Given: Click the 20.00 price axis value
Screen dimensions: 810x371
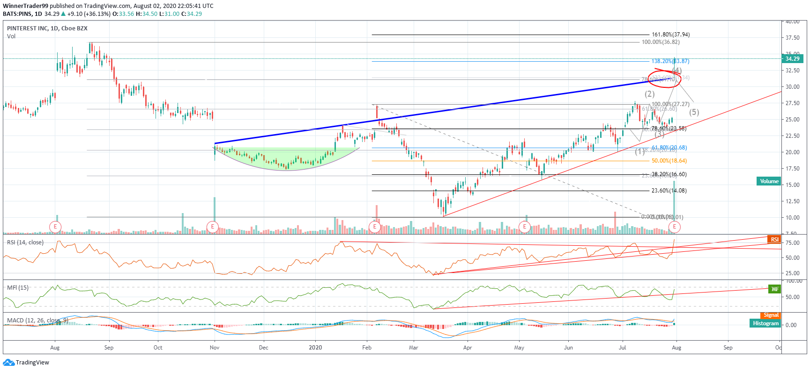Looking at the screenshot, I should tap(793, 152).
